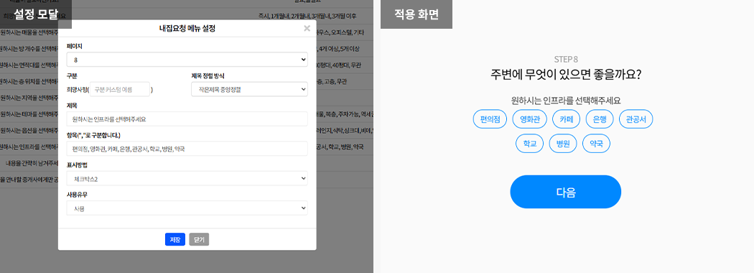
Task: Open the 페이지 dropdown showing 8
Action: point(187,60)
